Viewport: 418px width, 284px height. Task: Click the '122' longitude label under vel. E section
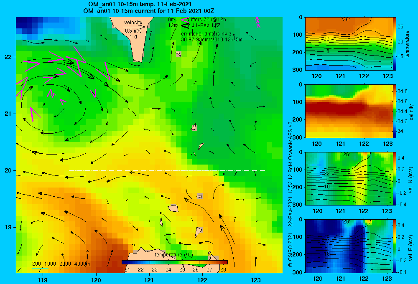coord(364,279)
